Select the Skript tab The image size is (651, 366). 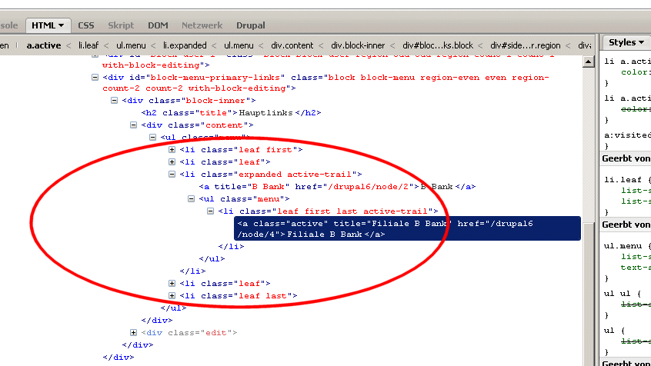click(x=120, y=25)
